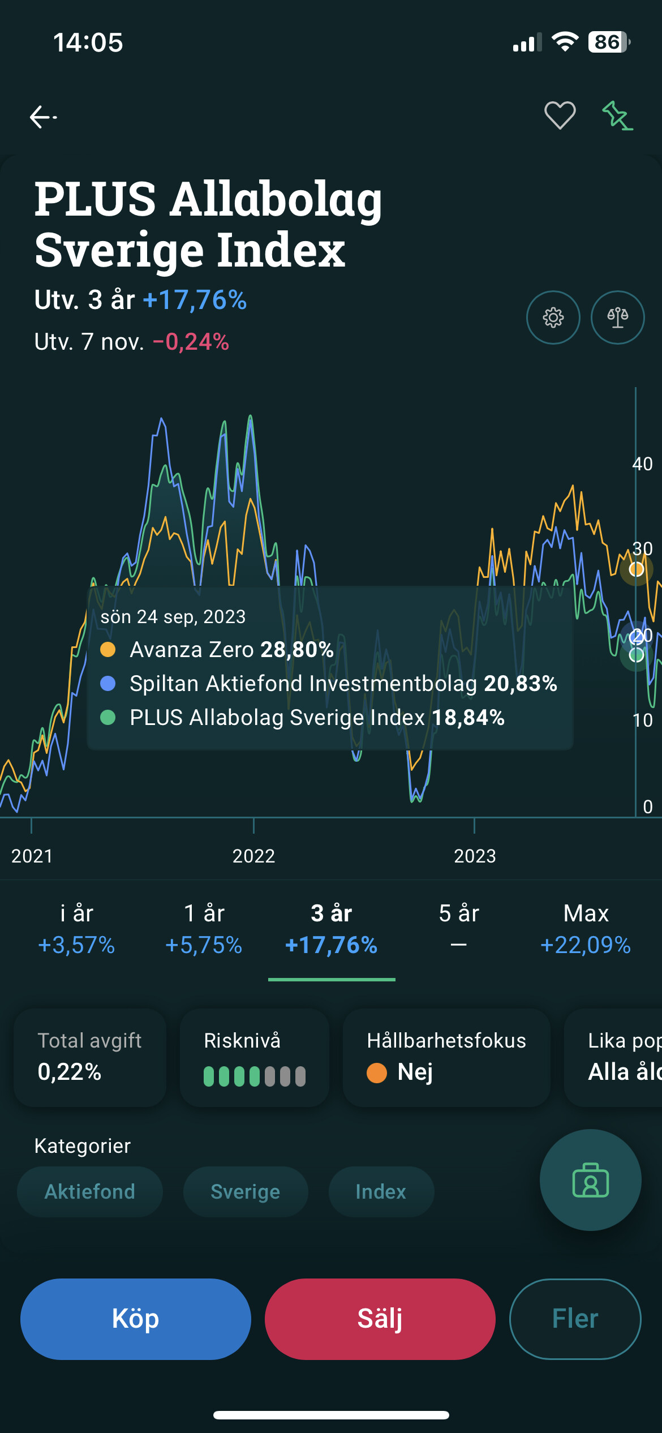Select the Max period tab
Screen dimensions: 662x1433
pyautogui.click(x=586, y=929)
